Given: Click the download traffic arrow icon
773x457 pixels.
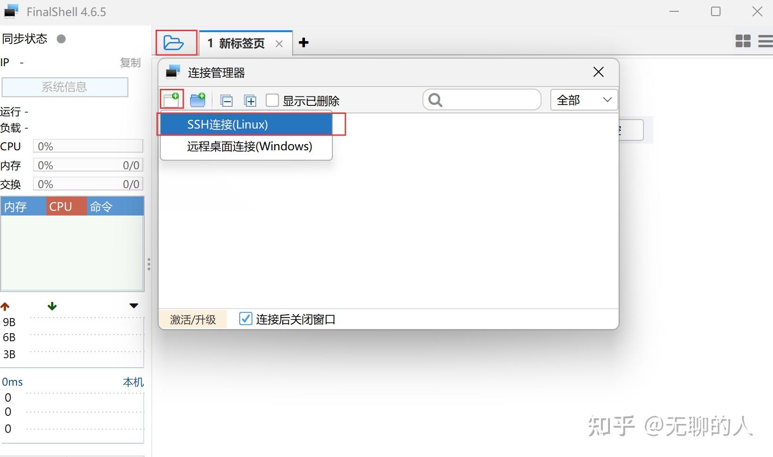Looking at the screenshot, I should (52, 306).
